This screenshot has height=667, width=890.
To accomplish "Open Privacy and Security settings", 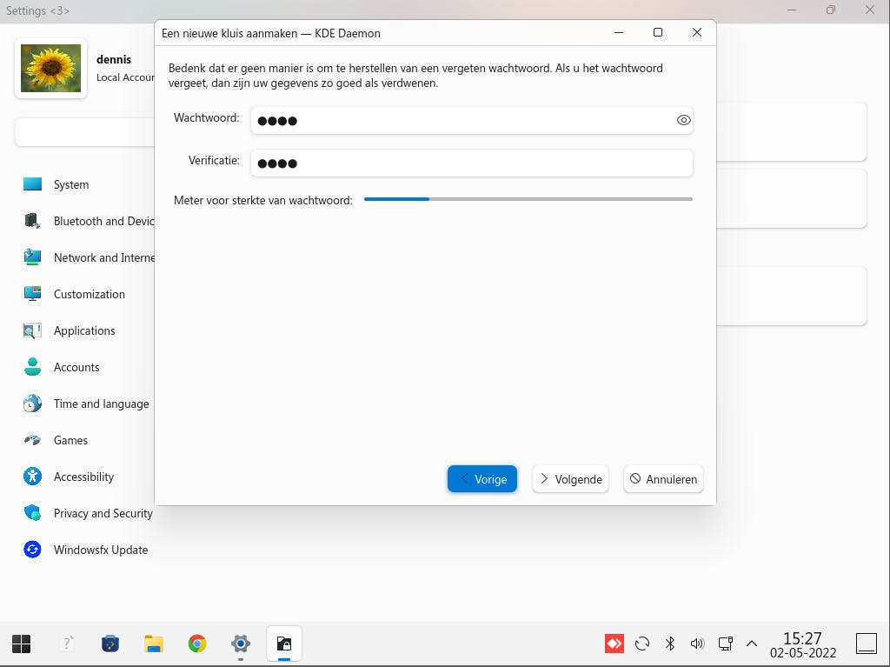I will [x=103, y=514].
